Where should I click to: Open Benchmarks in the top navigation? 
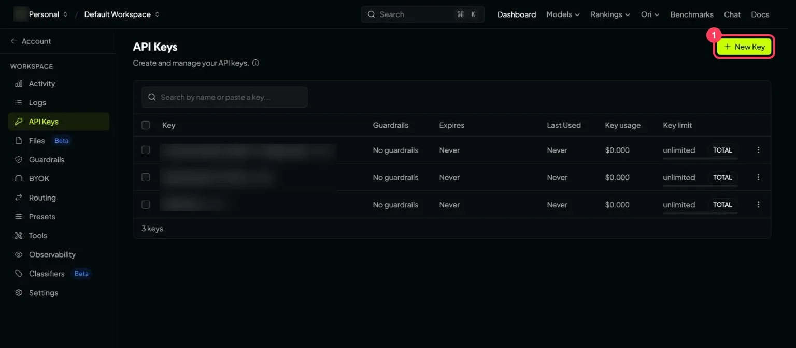(x=692, y=14)
